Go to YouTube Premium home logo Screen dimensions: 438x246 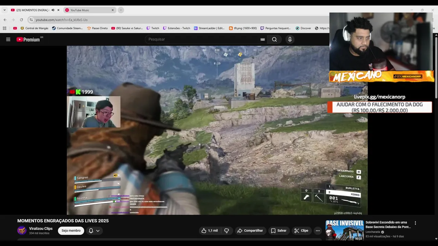tap(29, 39)
